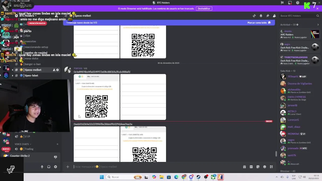The image size is (322, 181).
Task: Open server icon with T letter
Action: (x=6, y=67)
